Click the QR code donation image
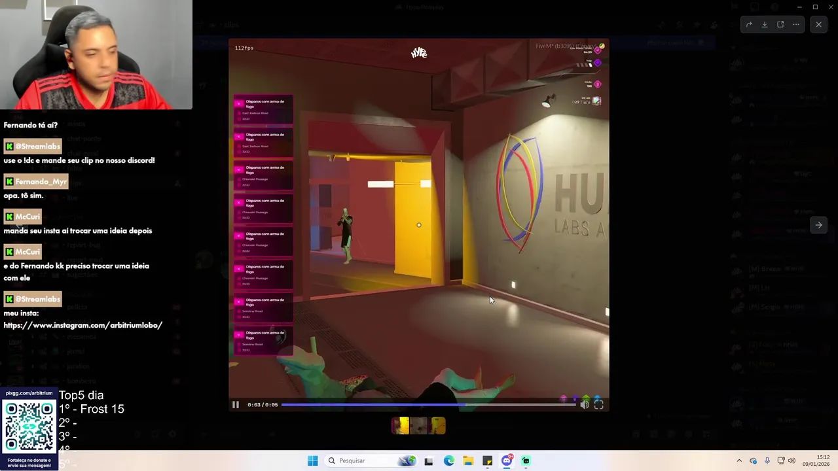Viewport: 838px width, 471px height. tap(29, 427)
